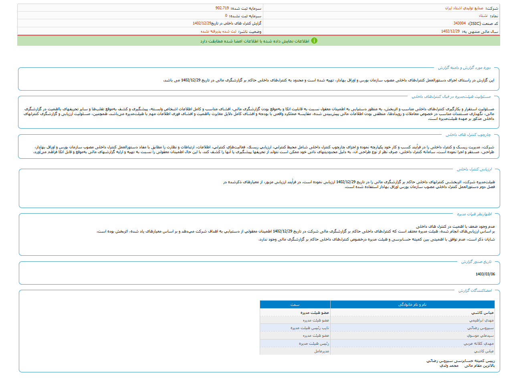Screen dimensions: 525x390
Task: Click the registered capital value 902,719
Action: click(222, 8)
